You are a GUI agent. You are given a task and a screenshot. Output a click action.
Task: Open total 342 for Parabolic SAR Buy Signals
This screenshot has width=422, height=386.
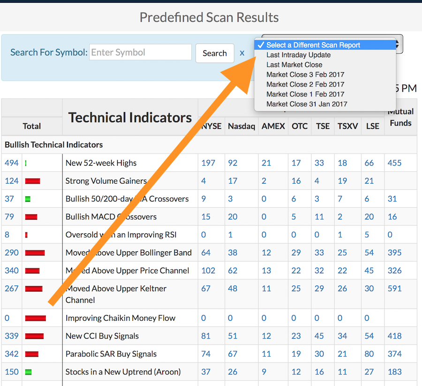tap(12, 354)
